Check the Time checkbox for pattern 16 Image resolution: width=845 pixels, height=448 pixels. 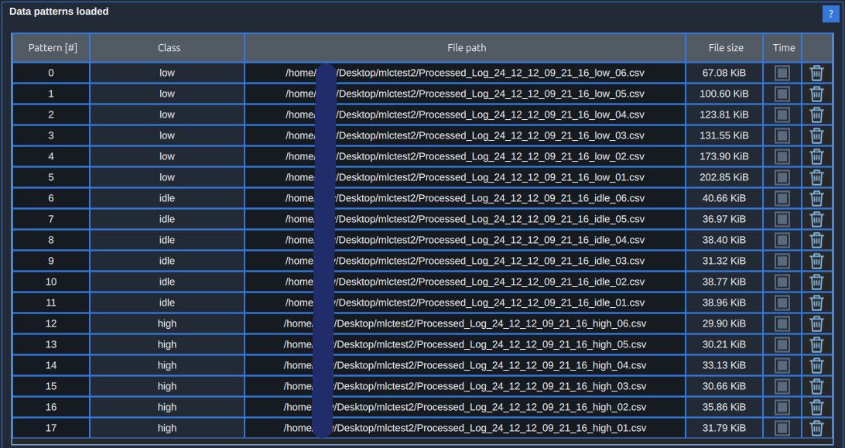pos(783,407)
